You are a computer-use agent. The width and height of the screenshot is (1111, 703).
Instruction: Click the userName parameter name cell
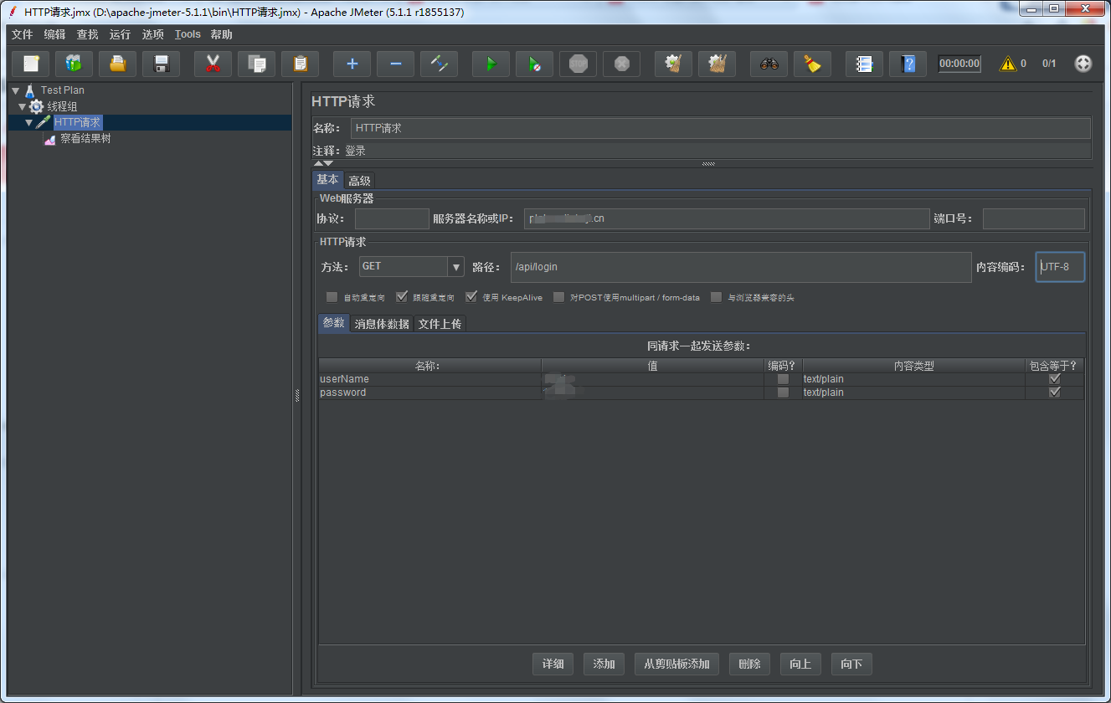coord(429,379)
